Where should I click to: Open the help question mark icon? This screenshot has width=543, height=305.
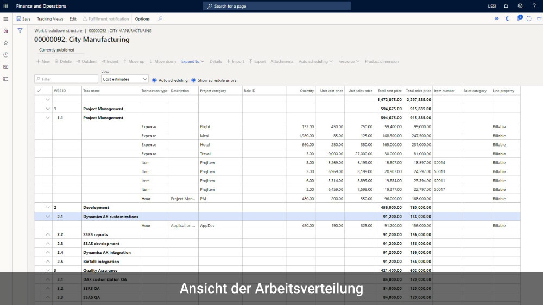[x=534, y=6]
